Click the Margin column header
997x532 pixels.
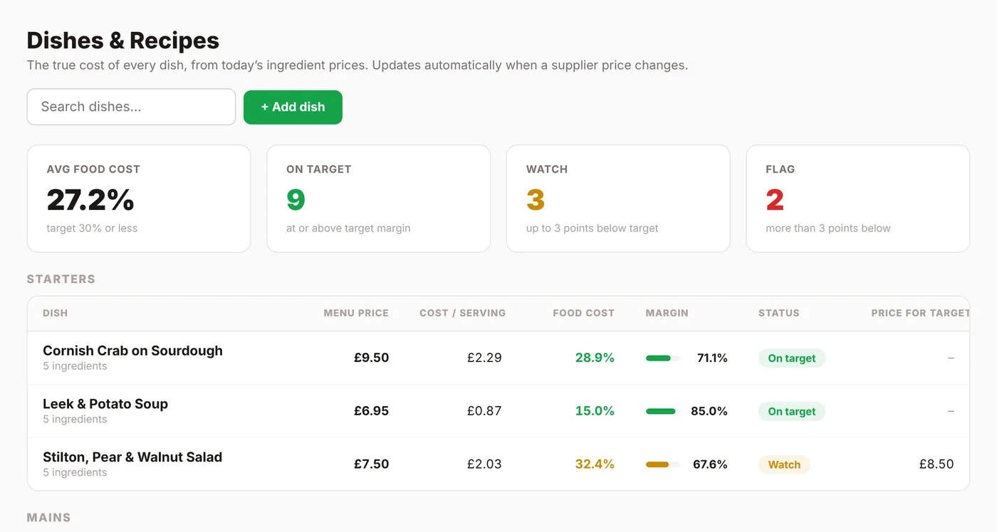[x=667, y=313]
